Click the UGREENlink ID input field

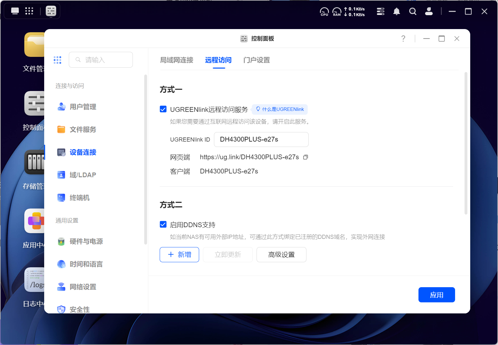pos(261,139)
